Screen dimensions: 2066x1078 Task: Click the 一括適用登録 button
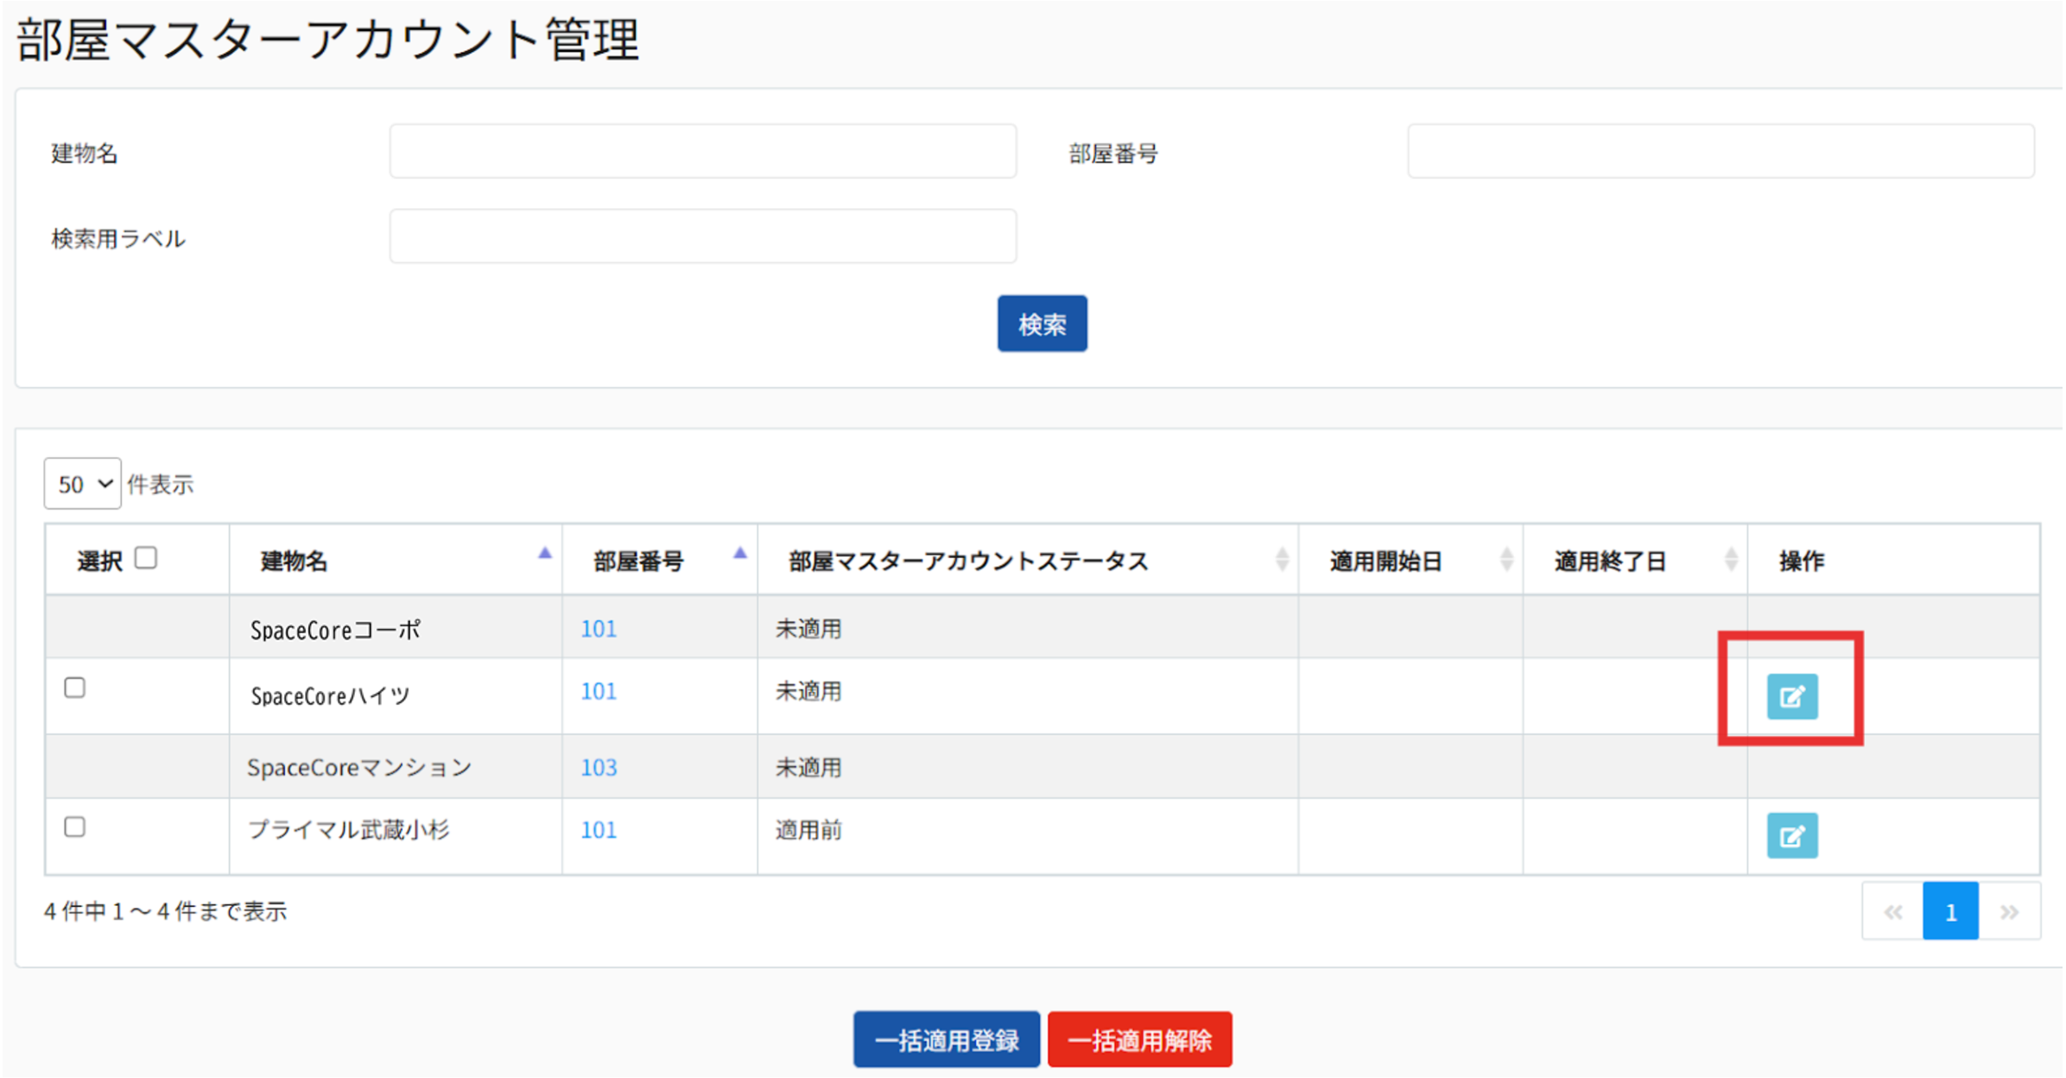click(947, 1040)
